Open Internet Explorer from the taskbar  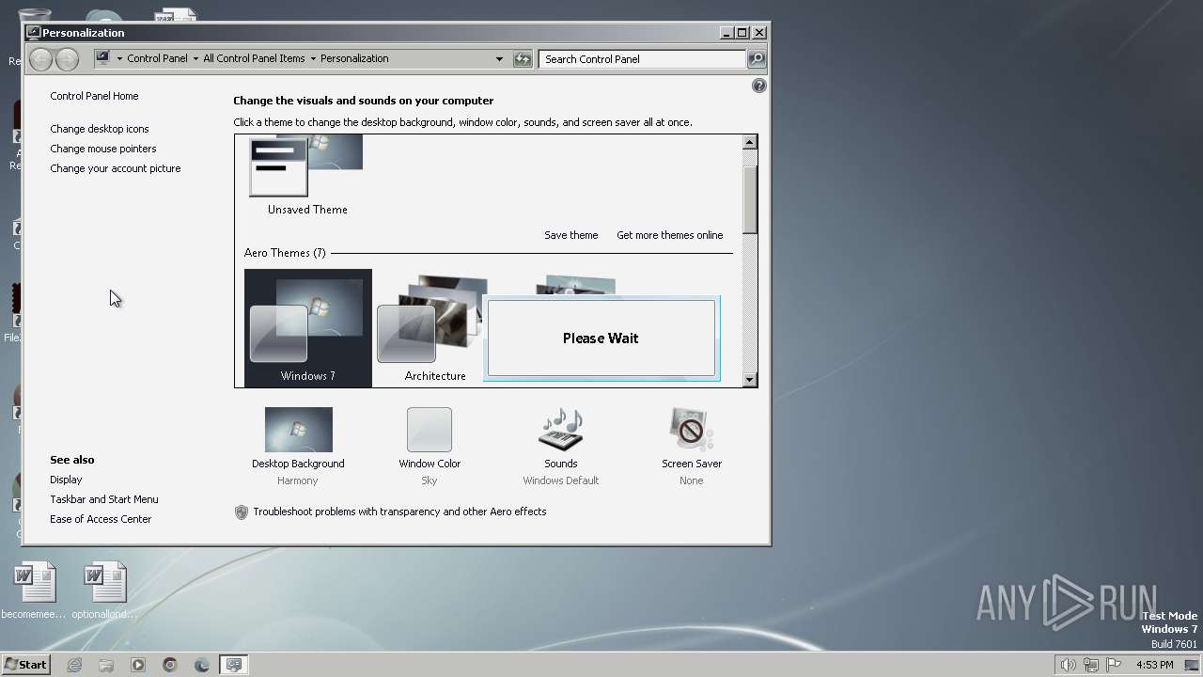pyautogui.click(x=74, y=665)
